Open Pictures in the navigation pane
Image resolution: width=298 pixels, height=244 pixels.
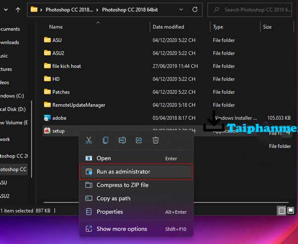point(6,69)
